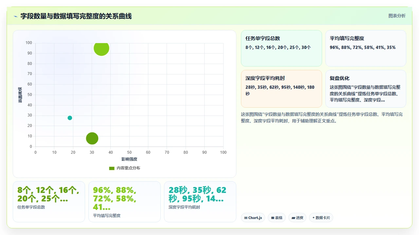Click the small teal bubble in chart
This screenshot has width=419, height=235.
pyautogui.click(x=70, y=118)
